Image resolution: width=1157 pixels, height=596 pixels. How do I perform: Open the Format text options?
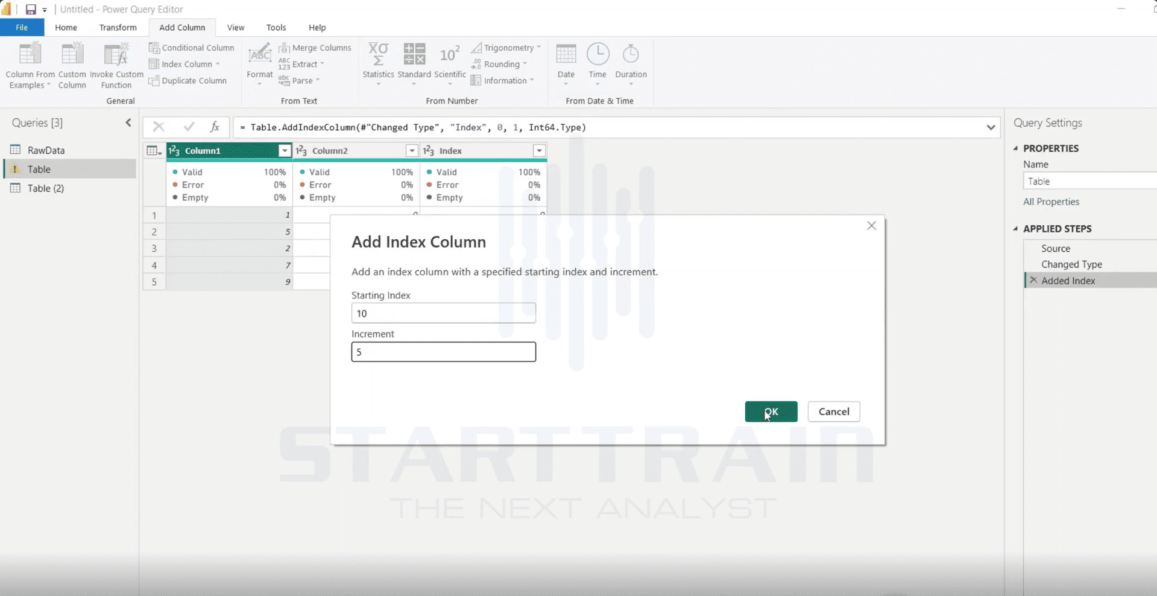tap(259, 64)
